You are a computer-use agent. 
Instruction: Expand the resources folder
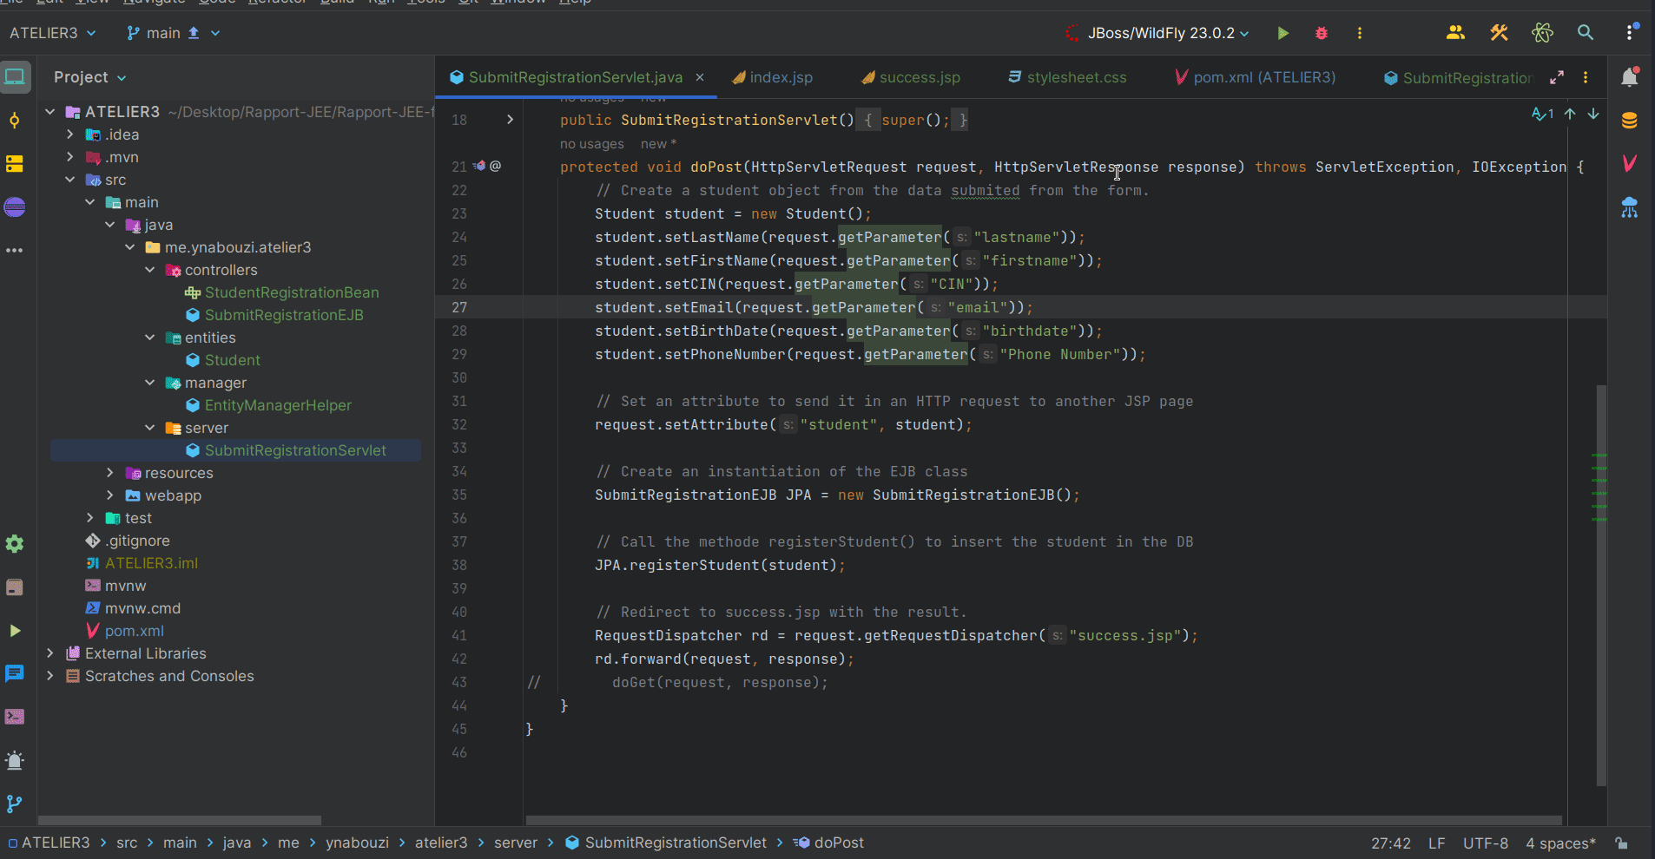[x=110, y=473]
